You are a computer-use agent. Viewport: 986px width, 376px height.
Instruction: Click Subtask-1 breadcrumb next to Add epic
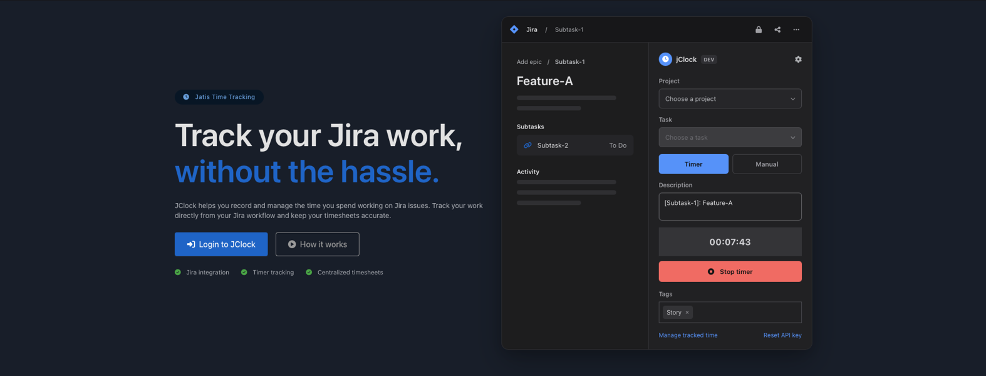pyautogui.click(x=570, y=62)
